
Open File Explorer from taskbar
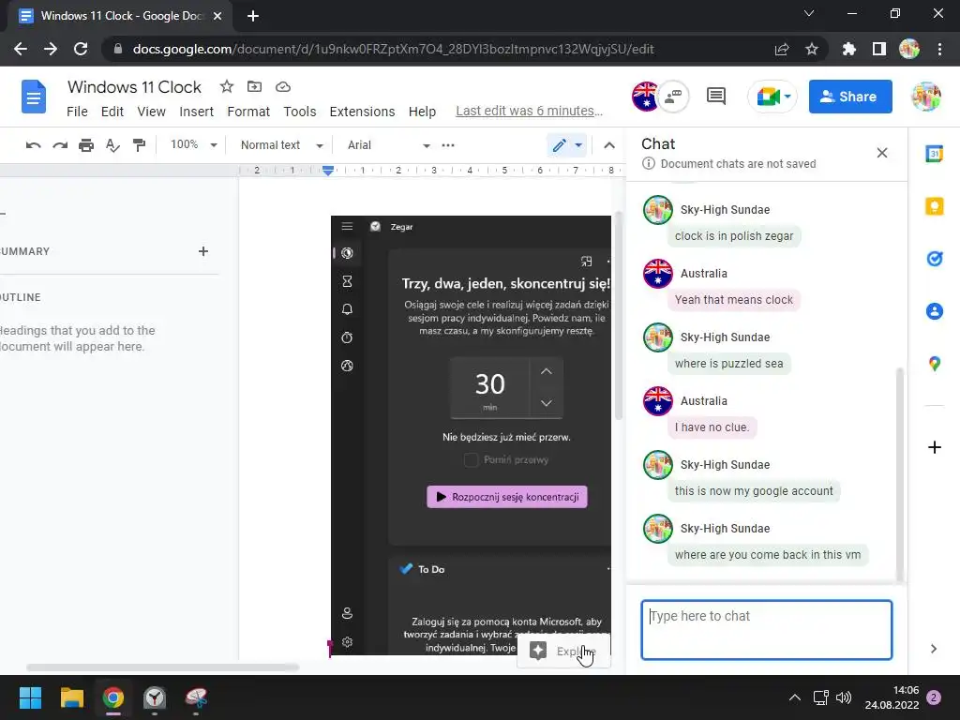point(71,697)
